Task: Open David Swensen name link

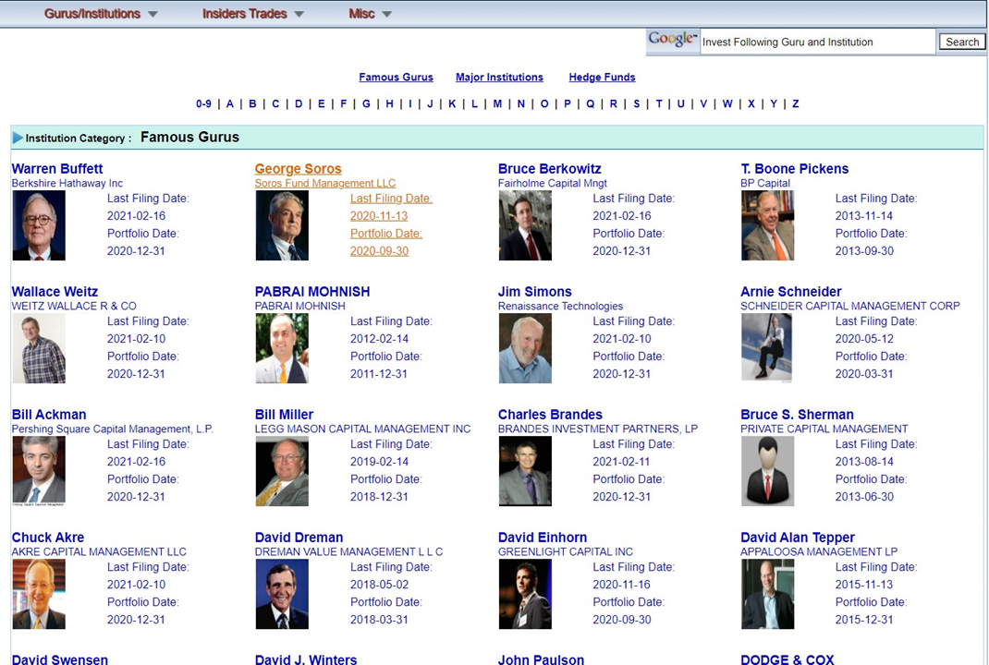Action: 60,659
